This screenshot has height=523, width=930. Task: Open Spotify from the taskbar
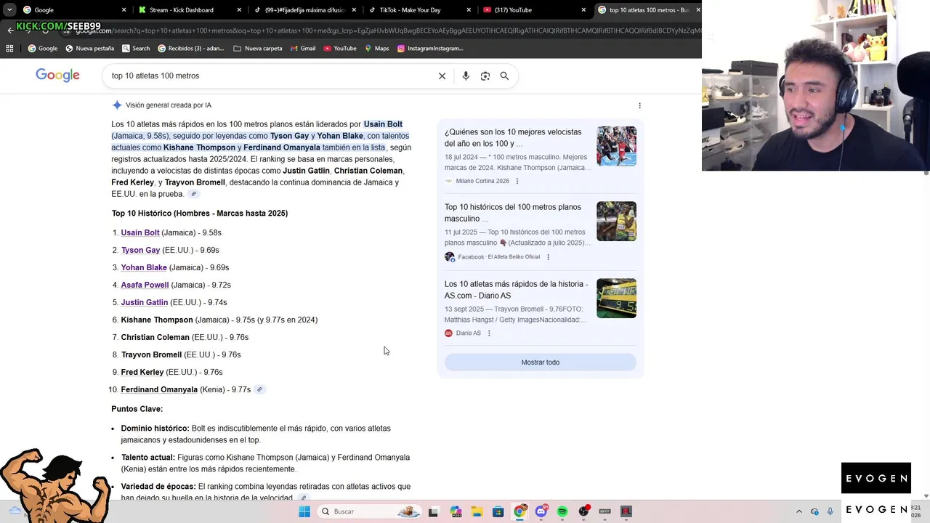(x=562, y=511)
